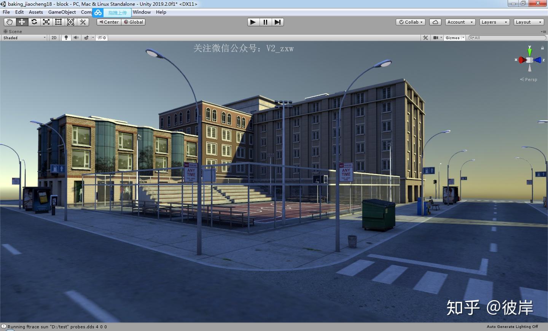Open Scene view component tools

click(x=425, y=38)
